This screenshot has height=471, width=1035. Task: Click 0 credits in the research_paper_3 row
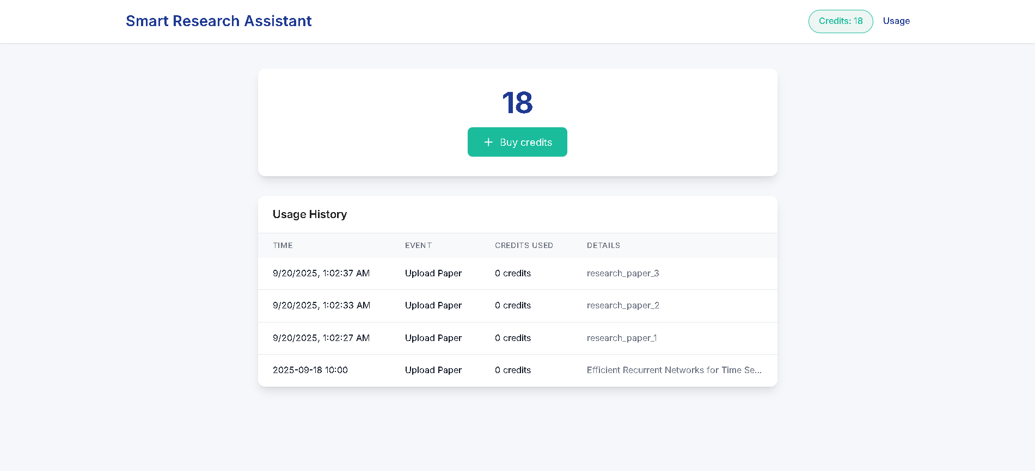(513, 274)
